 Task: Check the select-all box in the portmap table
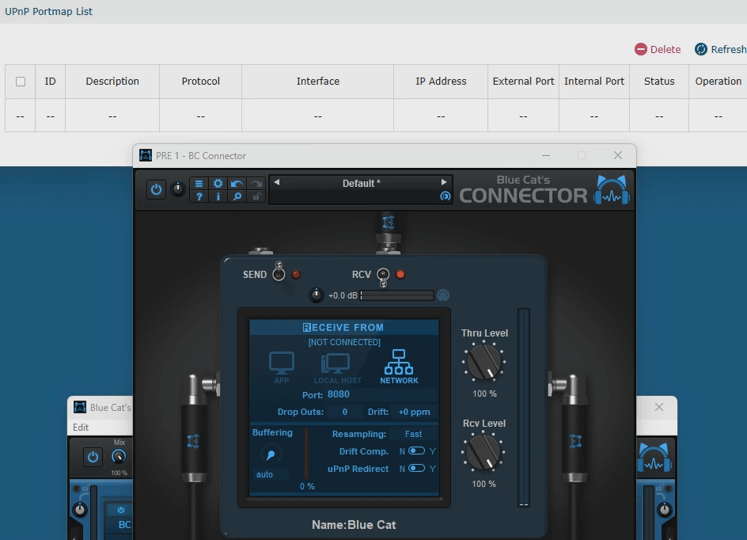click(x=20, y=81)
